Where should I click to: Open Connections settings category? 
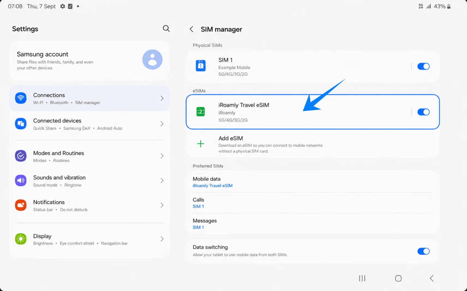tap(89, 98)
